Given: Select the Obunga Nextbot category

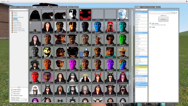Looking at the screenshot, I should [x=17, y=24].
